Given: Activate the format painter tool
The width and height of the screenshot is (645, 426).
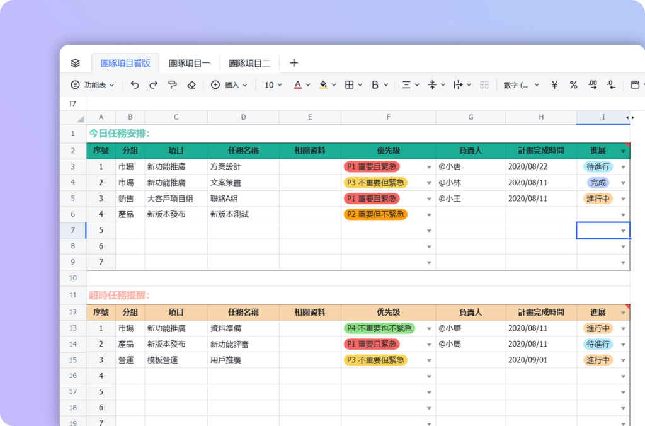Looking at the screenshot, I should pyautogui.click(x=173, y=85).
